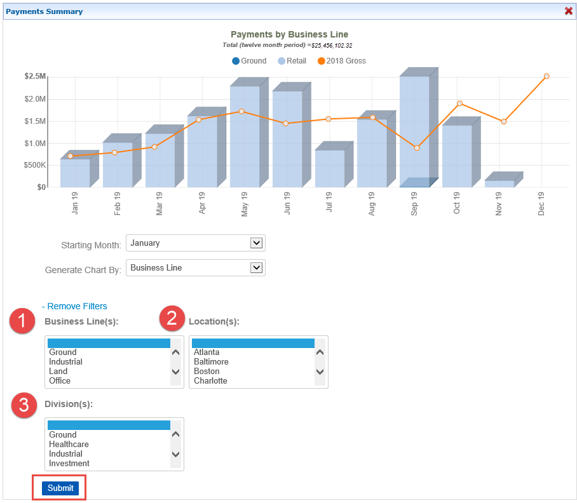This screenshot has width=577, height=503.
Task: Toggle Retail series in chart legend
Action: (292, 61)
